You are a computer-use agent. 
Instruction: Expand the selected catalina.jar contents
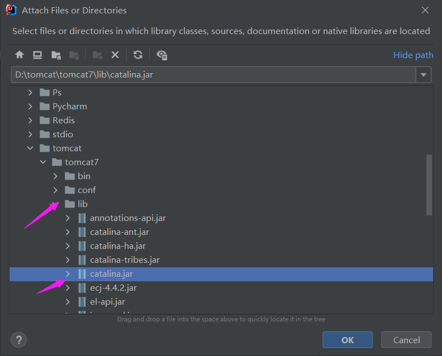point(68,274)
